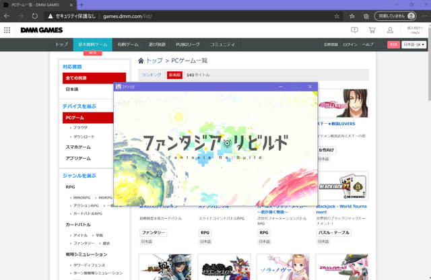431x280 pixels.
Task: Select MMORPG genre sub-item
Action: click(81, 198)
